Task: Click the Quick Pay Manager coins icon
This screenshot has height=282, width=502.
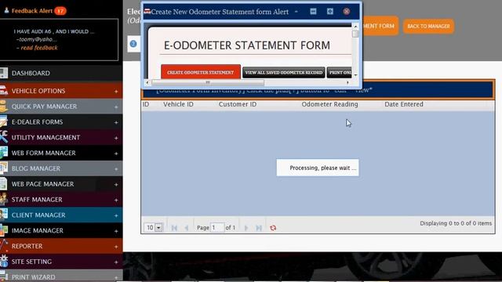Action: point(3,107)
